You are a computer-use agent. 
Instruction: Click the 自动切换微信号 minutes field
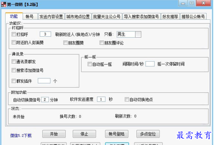tap(45, 99)
